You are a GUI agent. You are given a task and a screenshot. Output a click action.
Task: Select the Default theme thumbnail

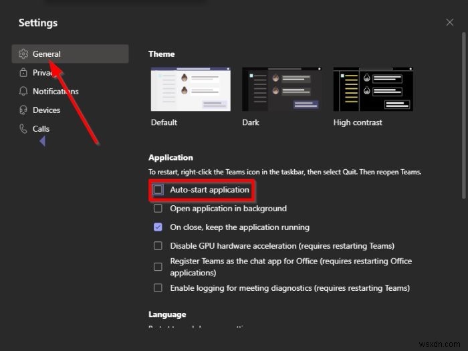point(191,89)
